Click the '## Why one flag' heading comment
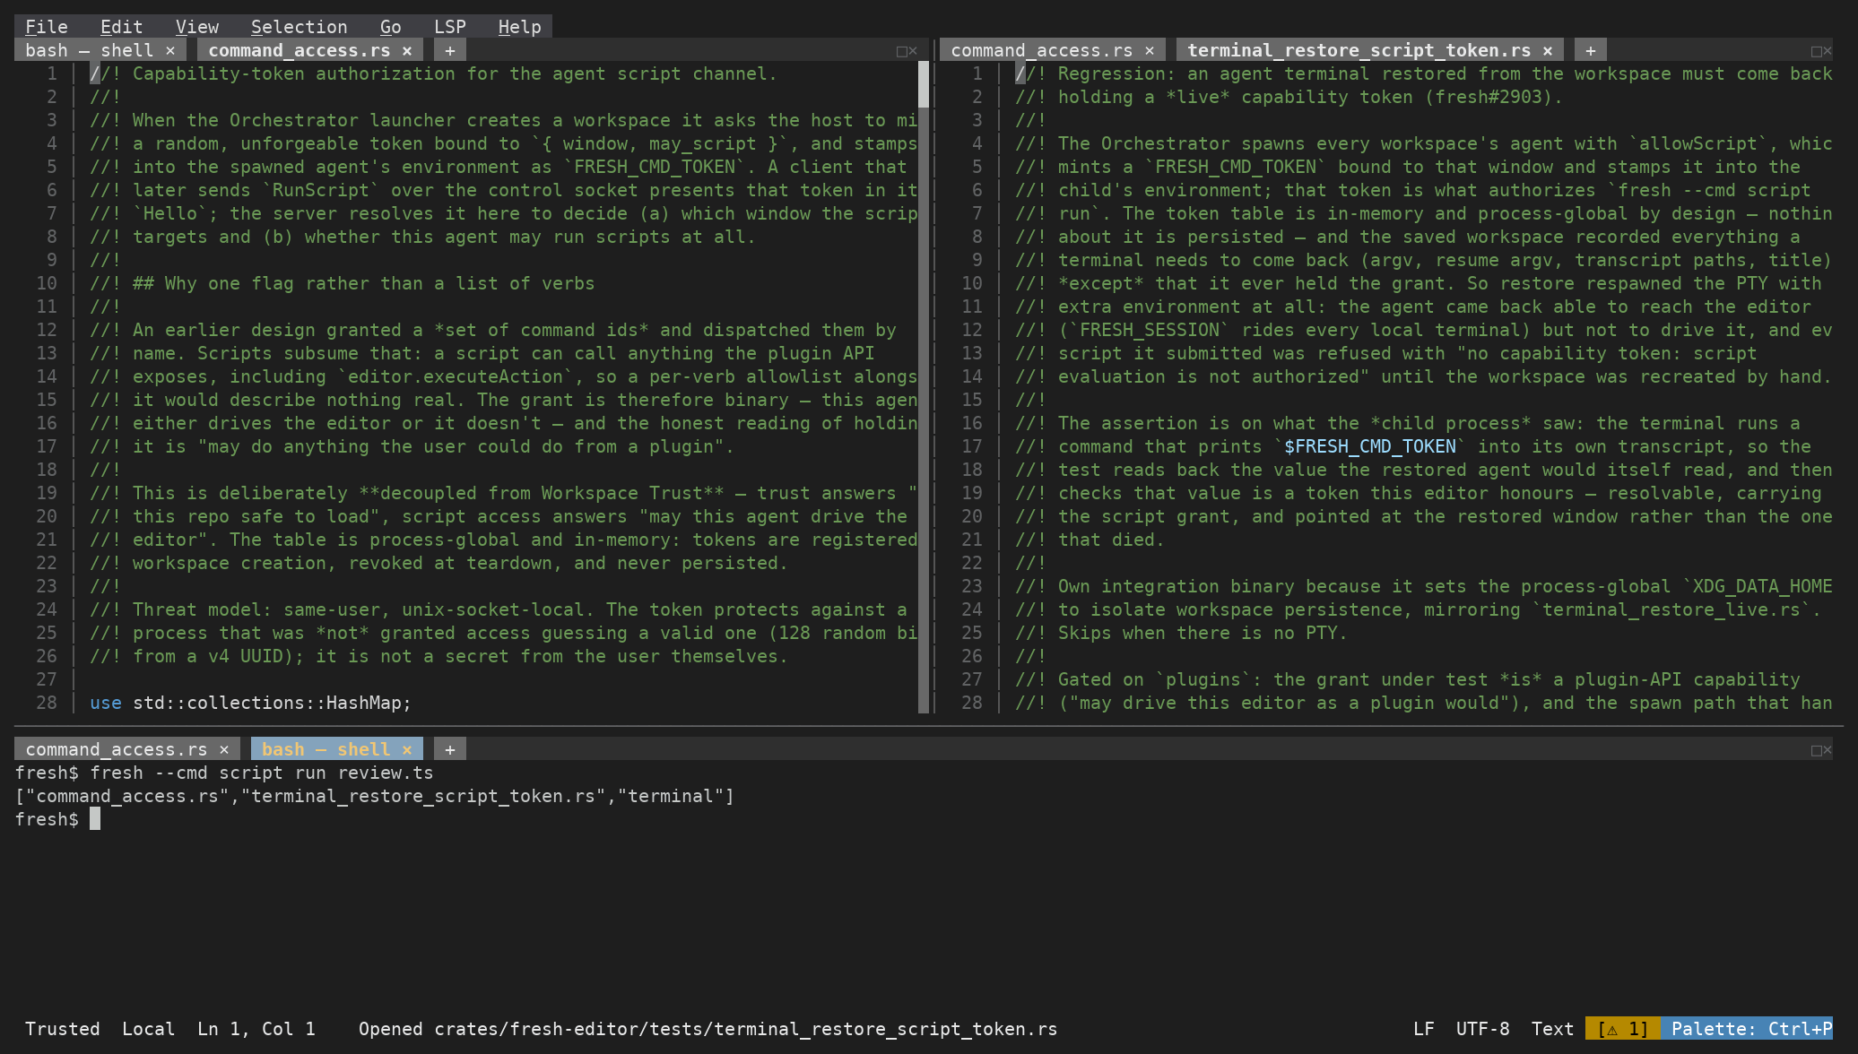1858x1054 pixels. 342,283
